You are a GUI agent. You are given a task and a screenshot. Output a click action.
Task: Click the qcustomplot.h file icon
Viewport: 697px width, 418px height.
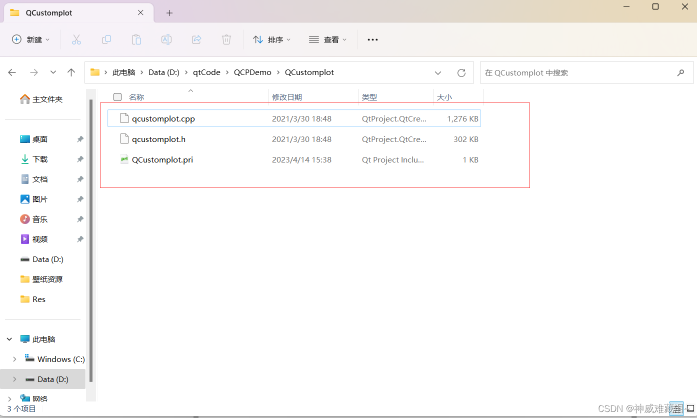coord(124,139)
